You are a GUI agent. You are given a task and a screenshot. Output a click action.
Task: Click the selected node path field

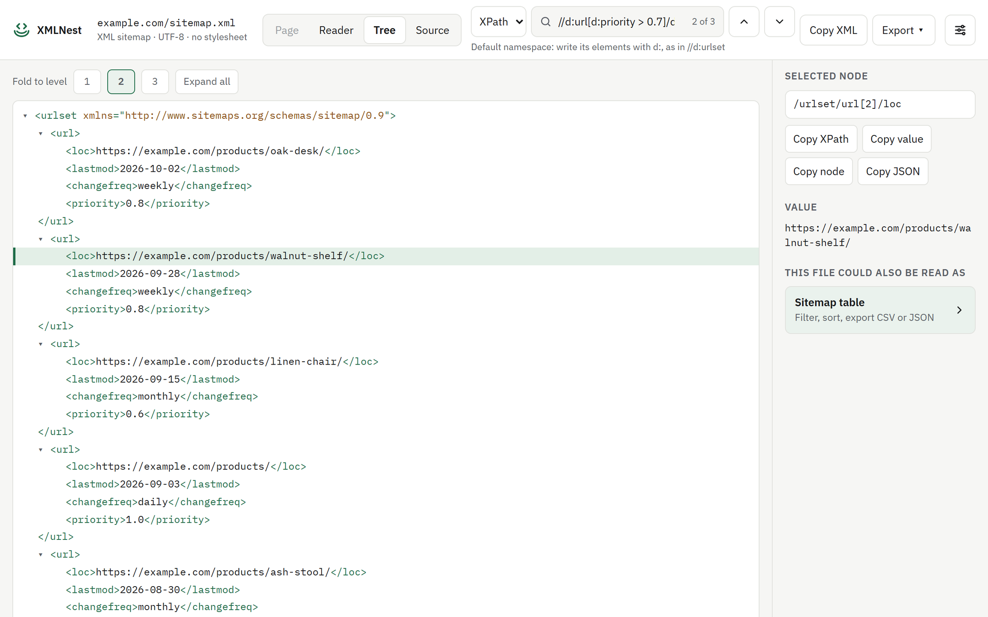click(x=880, y=104)
